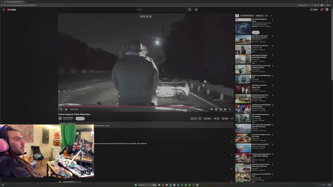This screenshot has width=333, height=187.
Task: Open the player settings gear
Action: point(221,109)
